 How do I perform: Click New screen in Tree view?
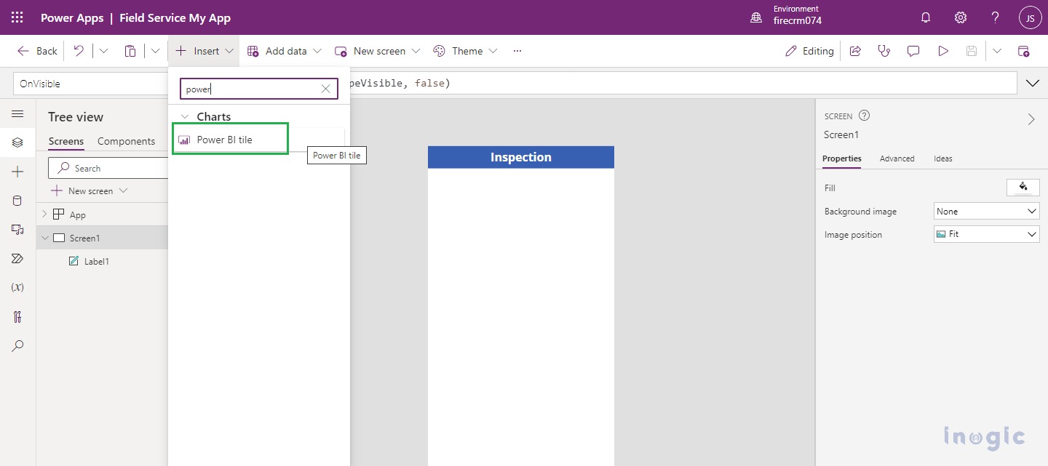[x=90, y=190]
